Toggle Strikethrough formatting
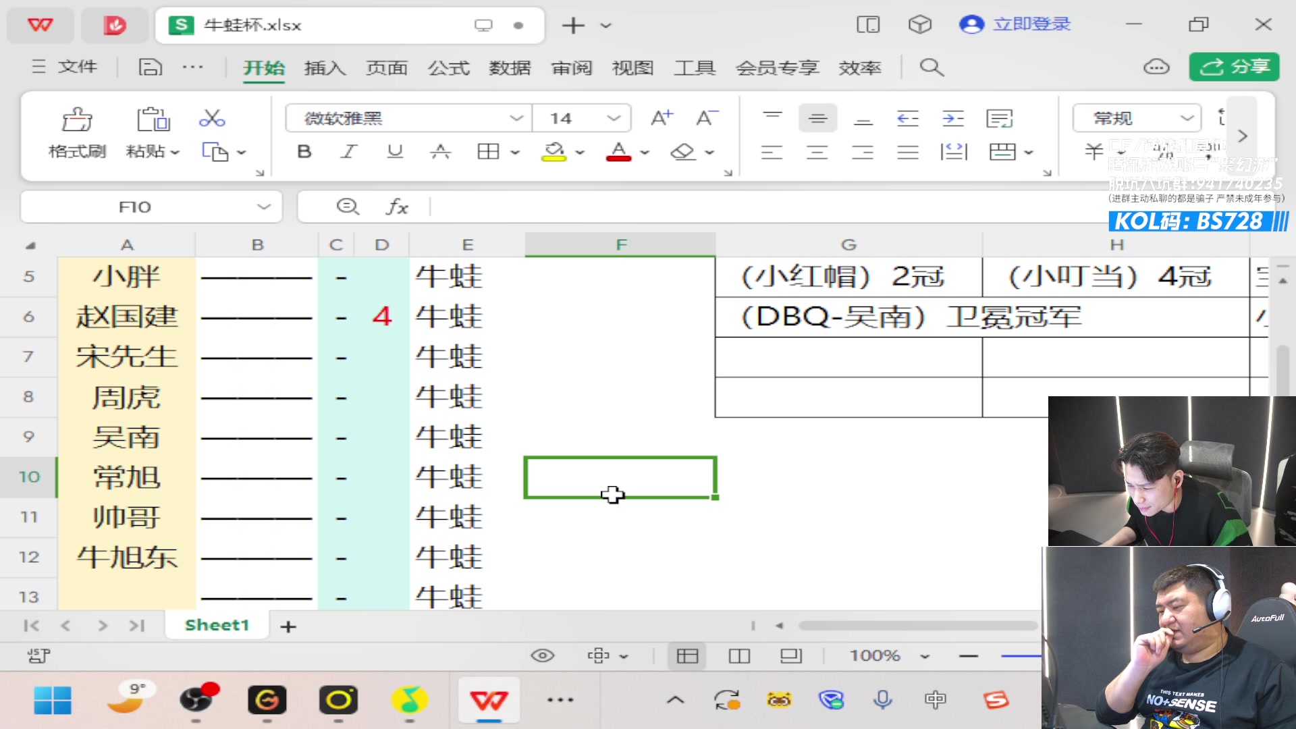Image resolution: width=1296 pixels, height=729 pixels. [x=440, y=152]
